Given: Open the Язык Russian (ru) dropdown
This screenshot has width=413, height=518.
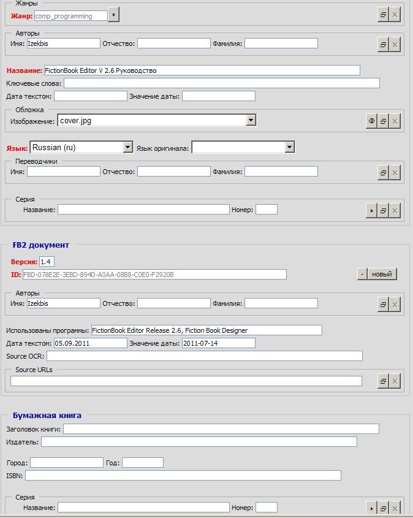Looking at the screenshot, I should point(127,147).
